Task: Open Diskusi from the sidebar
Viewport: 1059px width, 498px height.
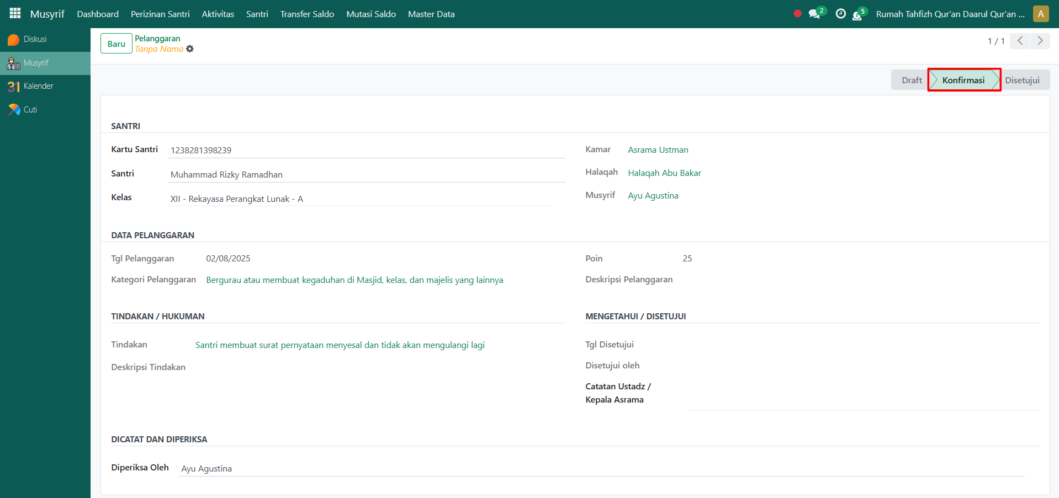Action: pyautogui.click(x=35, y=39)
